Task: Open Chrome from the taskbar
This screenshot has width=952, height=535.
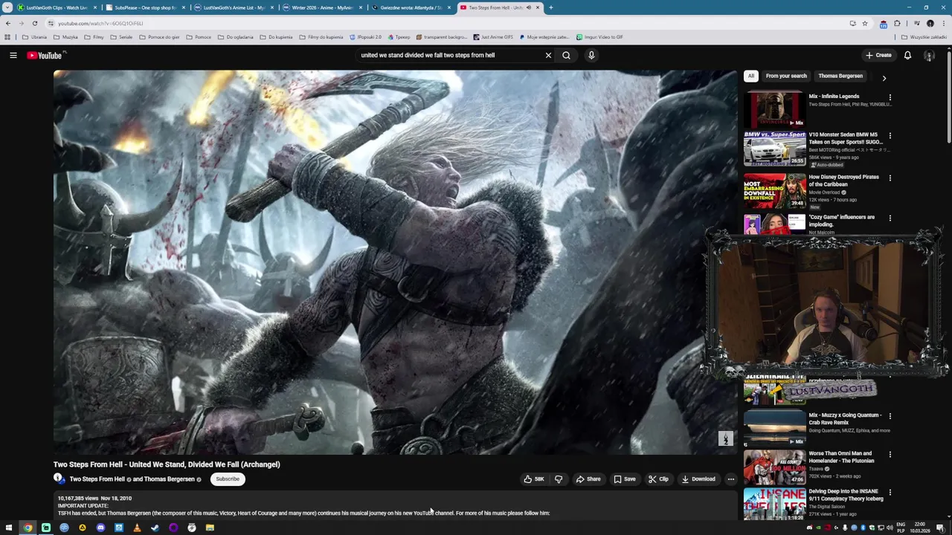Action: [28, 528]
